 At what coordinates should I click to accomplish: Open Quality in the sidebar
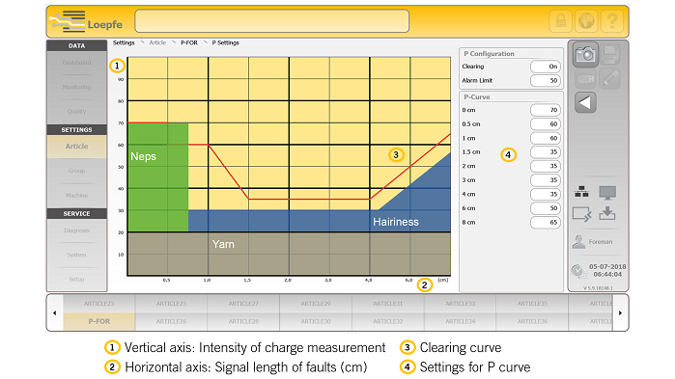point(76,112)
